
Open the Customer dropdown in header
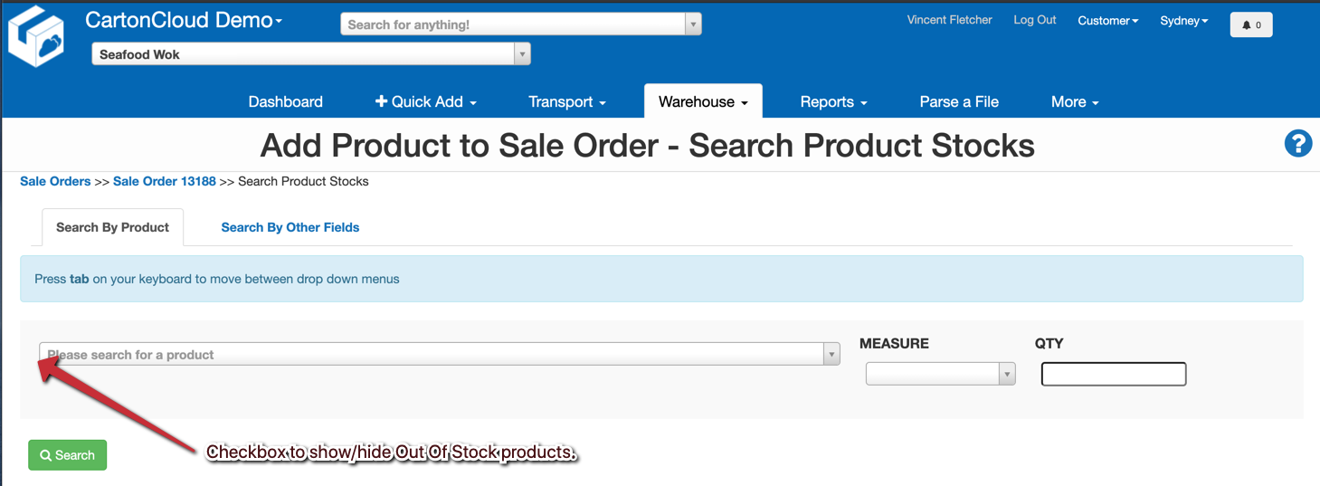pyautogui.click(x=1107, y=21)
